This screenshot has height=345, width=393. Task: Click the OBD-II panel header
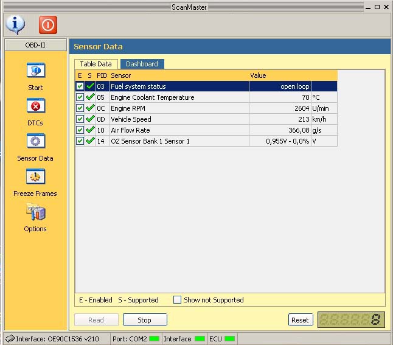(35, 45)
